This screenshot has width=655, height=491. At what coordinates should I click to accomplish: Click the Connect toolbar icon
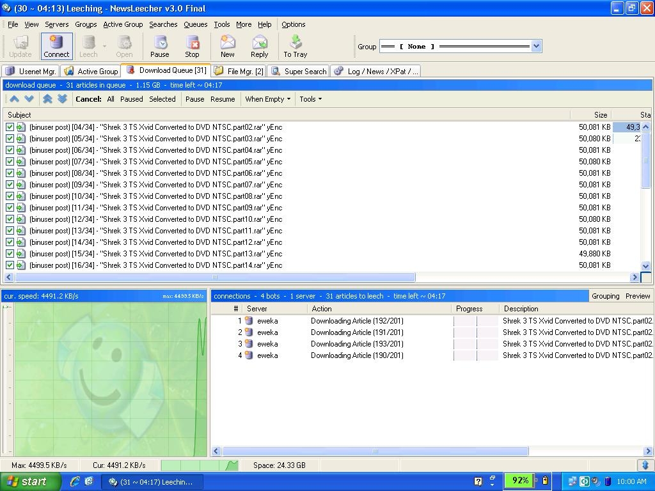coord(56,46)
